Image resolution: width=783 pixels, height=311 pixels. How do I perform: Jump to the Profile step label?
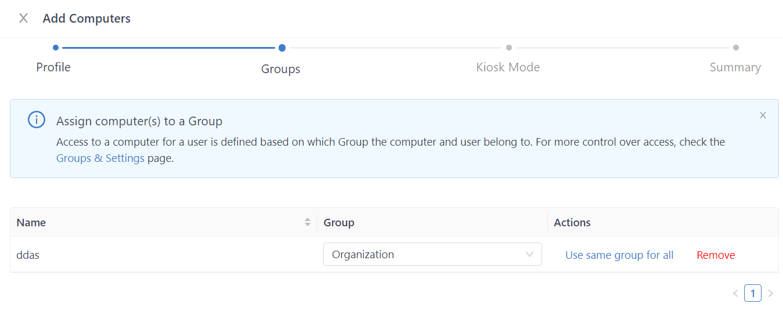tap(53, 67)
